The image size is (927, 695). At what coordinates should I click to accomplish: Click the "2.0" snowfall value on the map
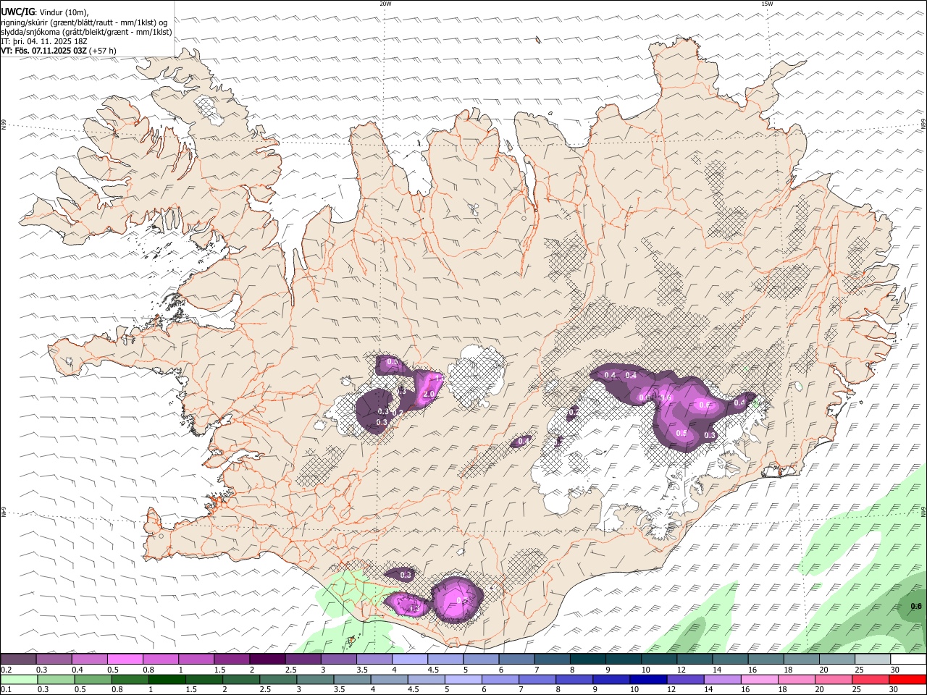[428, 394]
